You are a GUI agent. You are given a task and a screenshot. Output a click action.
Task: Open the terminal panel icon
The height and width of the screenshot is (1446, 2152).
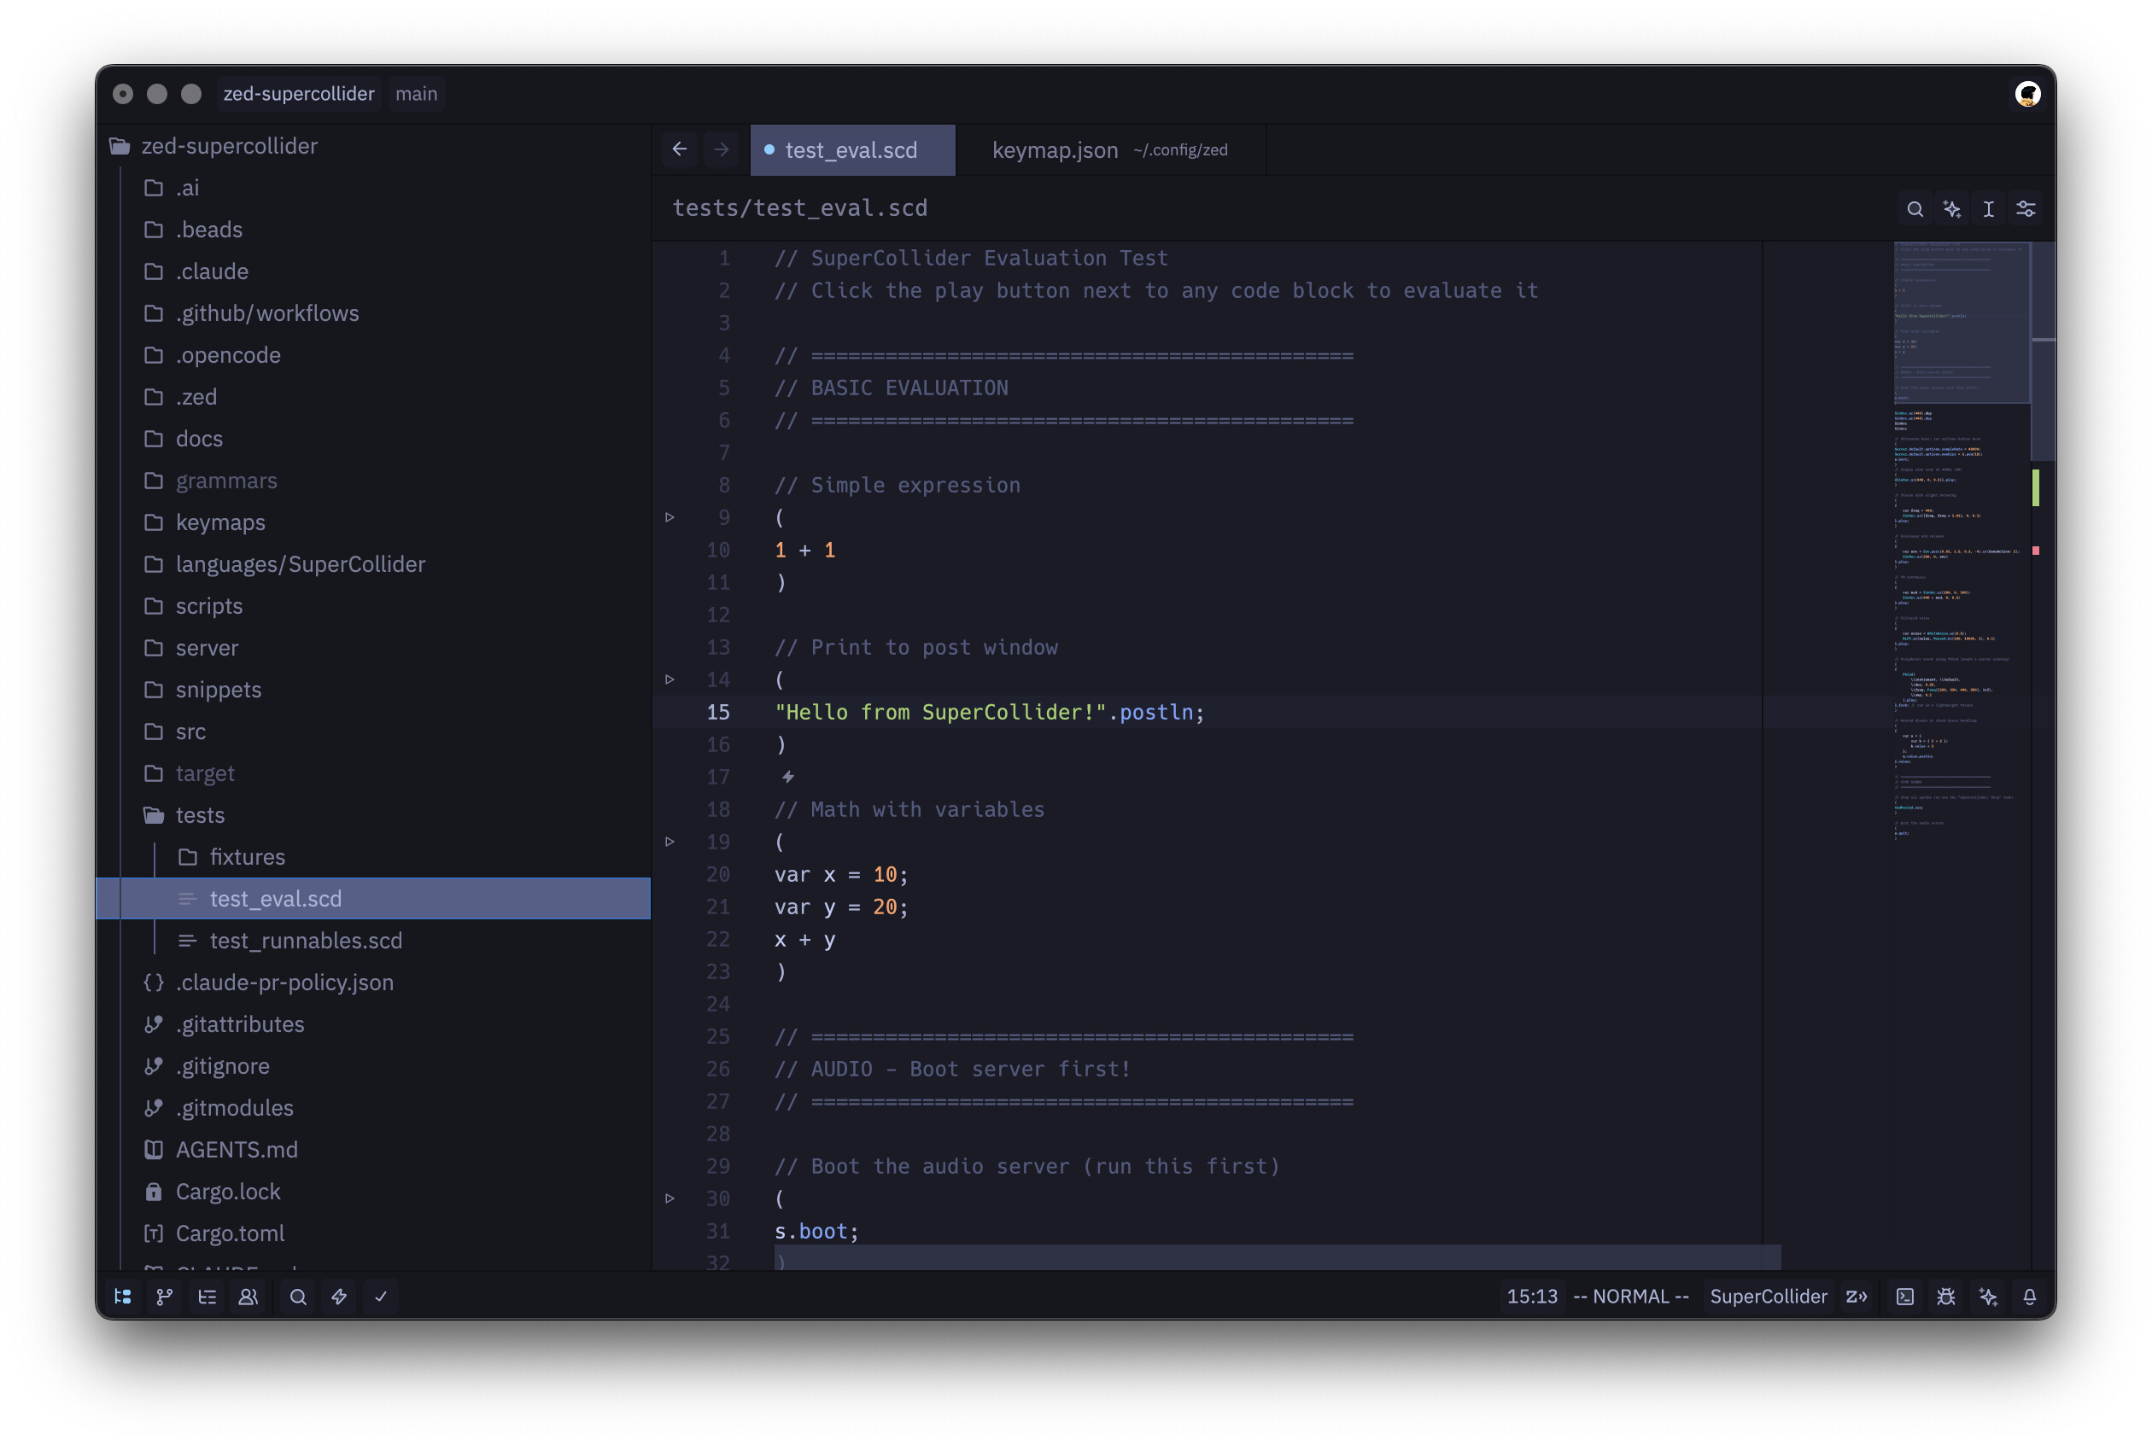coord(1905,1297)
